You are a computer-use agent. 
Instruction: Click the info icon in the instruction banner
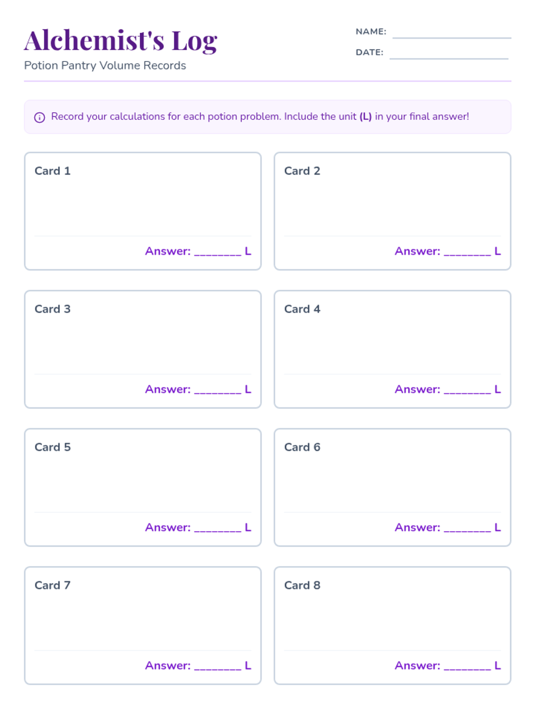click(40, 117)
